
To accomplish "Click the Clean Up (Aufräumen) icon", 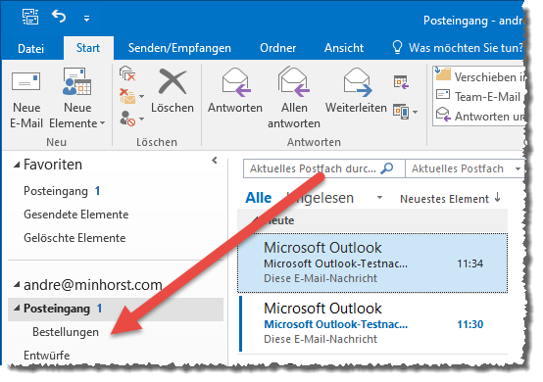I will [x=127, y=97].
